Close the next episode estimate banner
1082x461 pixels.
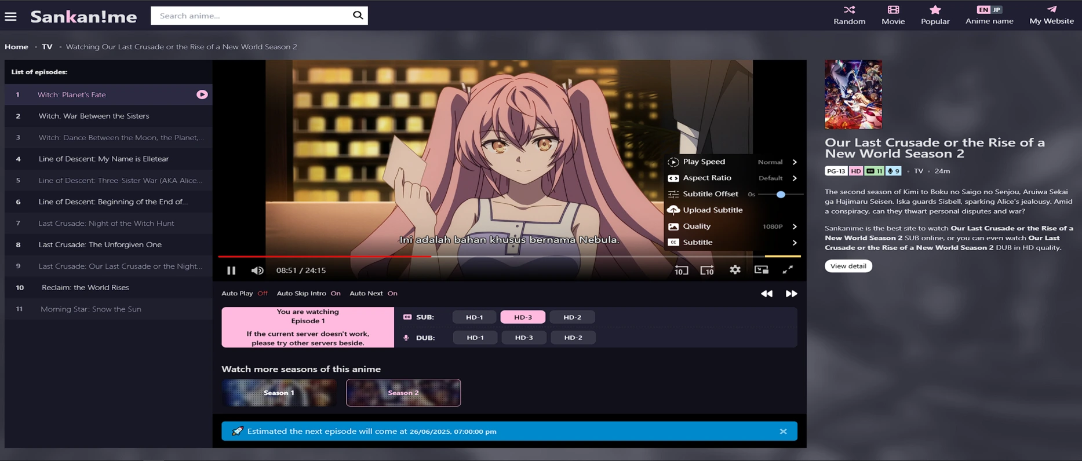point(783,431)
